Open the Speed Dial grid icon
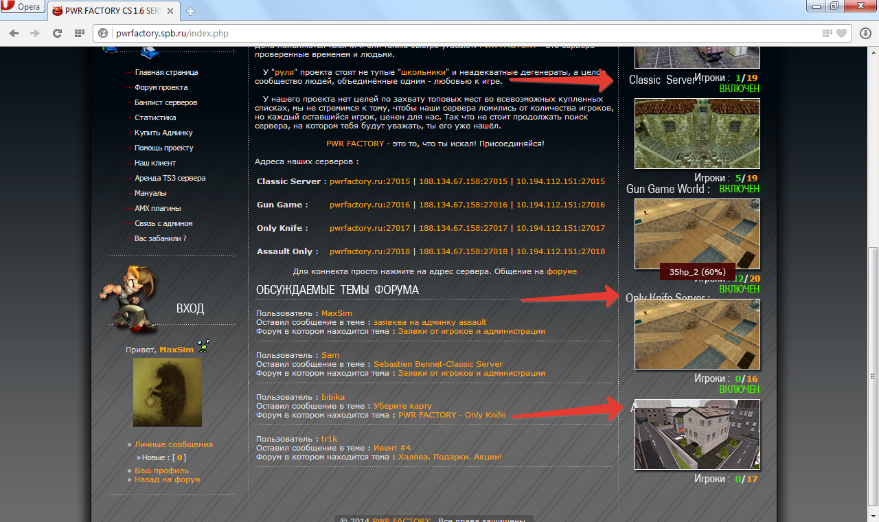 tap(80, 33)
